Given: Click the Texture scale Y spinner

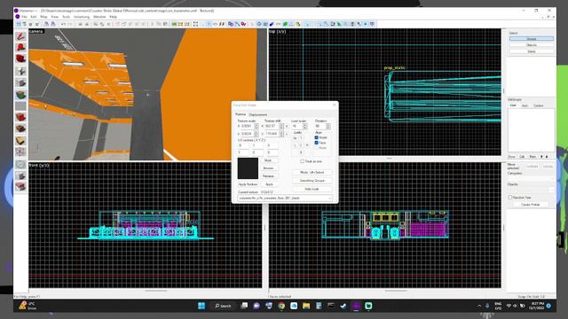Looking at the screenshot, I should [256, 134].
